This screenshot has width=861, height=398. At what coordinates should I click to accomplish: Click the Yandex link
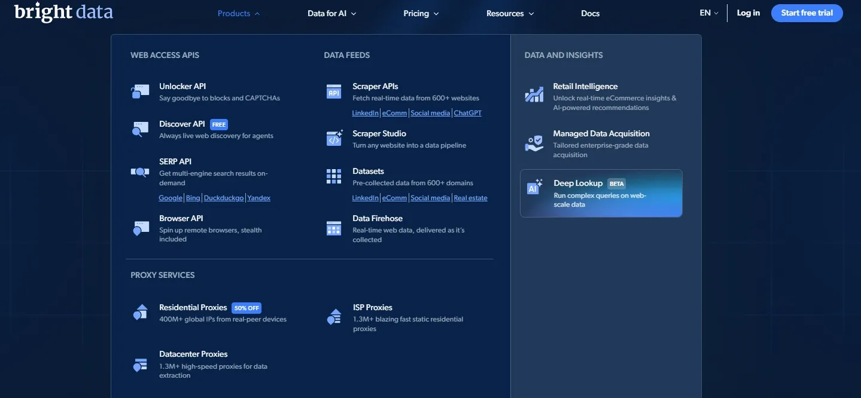click(259, 198)
